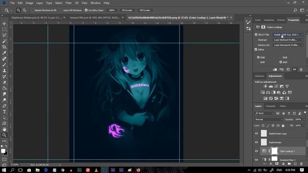This screenshot has height=173, width=308.
Task: Click Zoom In icon in options bar
Action: (x=18, y=10)
